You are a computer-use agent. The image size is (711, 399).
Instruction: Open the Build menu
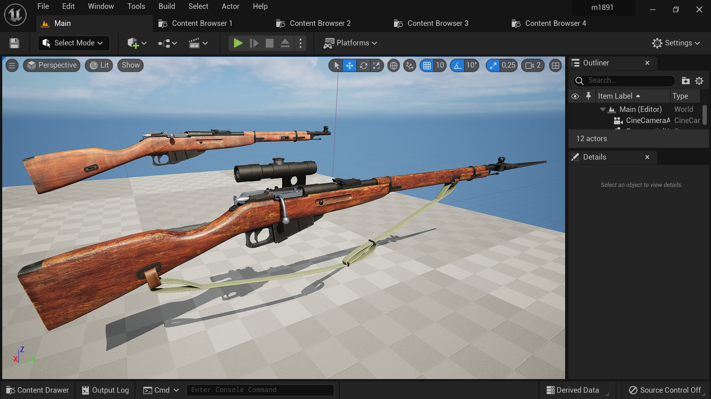click(167, 6)
